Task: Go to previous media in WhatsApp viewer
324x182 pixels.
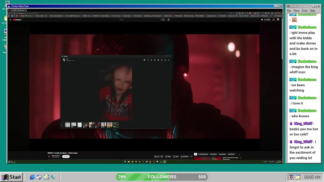Action: [x=66, y=92]
